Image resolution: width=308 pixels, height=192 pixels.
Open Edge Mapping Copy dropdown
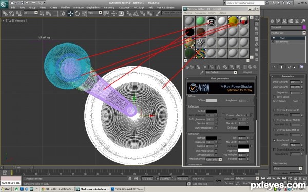click(x=287, y=168)
